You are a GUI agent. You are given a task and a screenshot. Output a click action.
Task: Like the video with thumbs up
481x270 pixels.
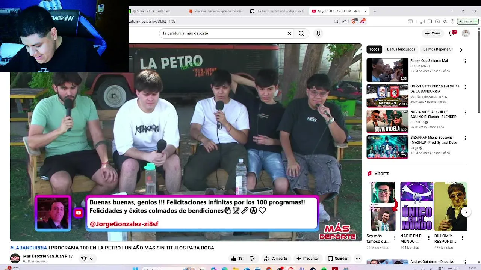[237, 258]
